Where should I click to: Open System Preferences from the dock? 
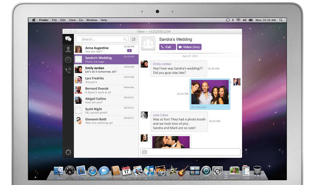218,171
